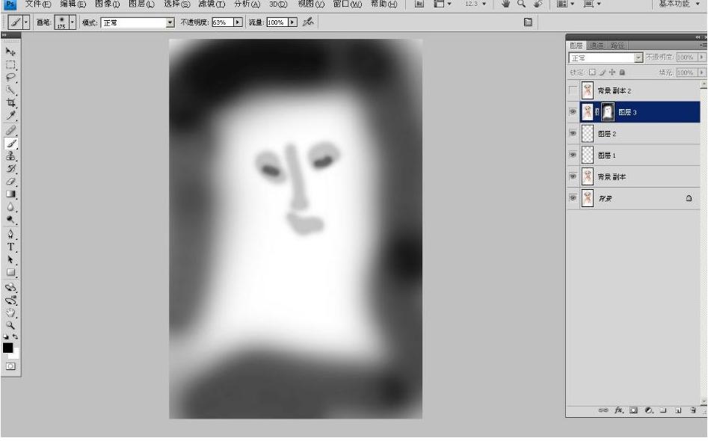Select the Path Selection tool
The width and height of the screenshot is (708, 441).
(10, 259)
